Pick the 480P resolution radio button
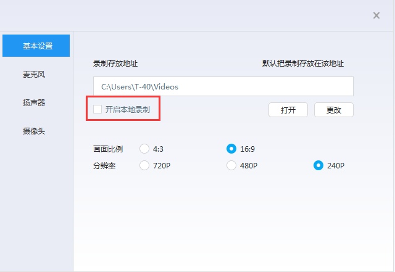395x272 pixels. [231, 165]
